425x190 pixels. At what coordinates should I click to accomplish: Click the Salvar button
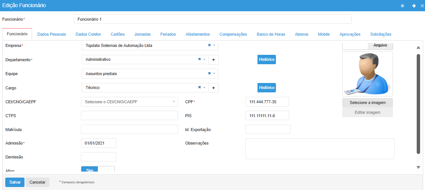click(x=15, y=182)
